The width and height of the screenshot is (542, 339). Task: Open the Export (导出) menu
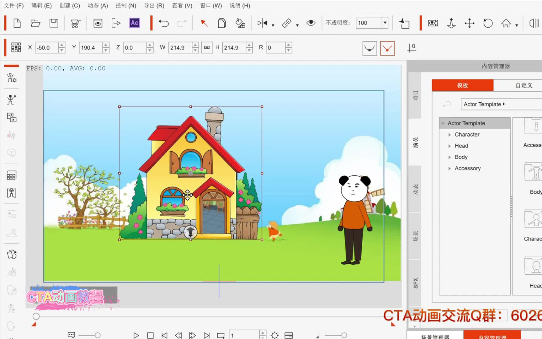154,6
